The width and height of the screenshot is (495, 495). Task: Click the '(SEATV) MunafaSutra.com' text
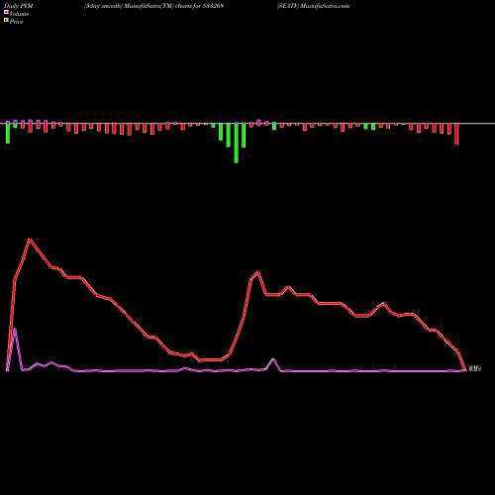point(313,6)
